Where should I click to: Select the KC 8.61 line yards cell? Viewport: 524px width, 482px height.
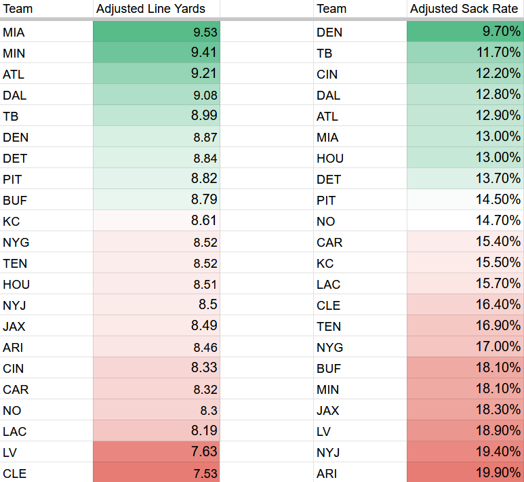click(x=157, y=221)
